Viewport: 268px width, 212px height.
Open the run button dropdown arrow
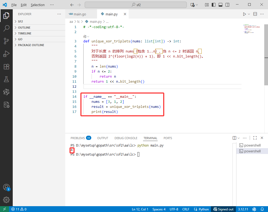coord(249,14)
